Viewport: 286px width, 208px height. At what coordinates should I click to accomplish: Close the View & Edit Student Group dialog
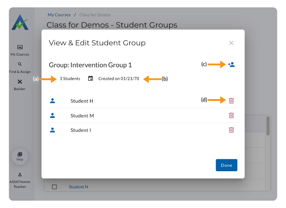click(231, 43)
